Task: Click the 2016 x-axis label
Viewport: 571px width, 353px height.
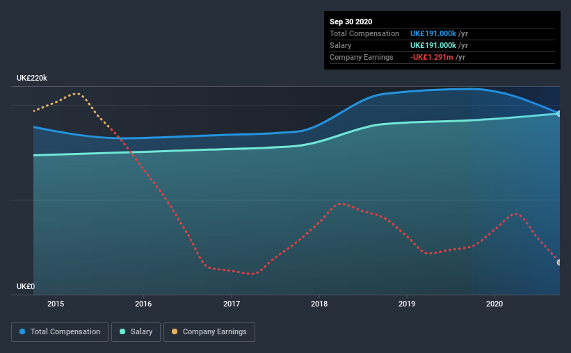Action: pyautogui.click(x=143, y=304)
